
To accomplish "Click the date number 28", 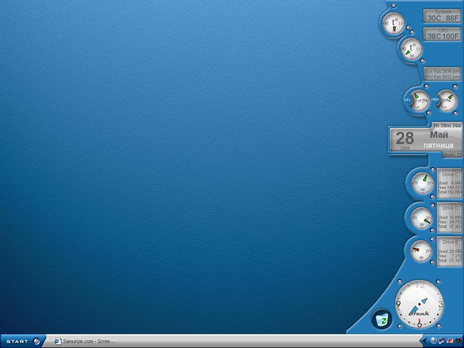I will (x=405, y=138).
